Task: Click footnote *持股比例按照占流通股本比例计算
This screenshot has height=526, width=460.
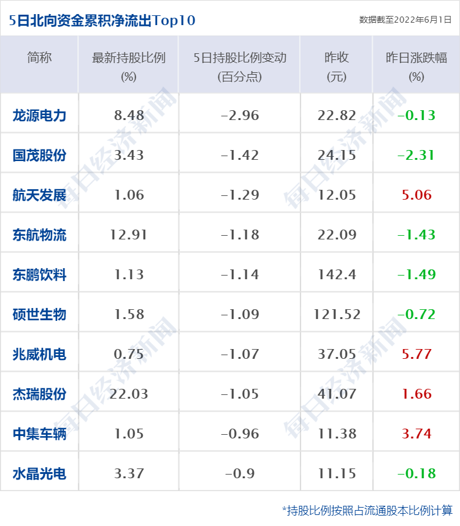Action: pos(367,510)
